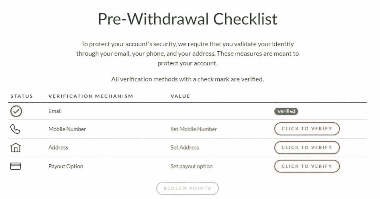380x199 pixels.
Task: Select the Payout Option row label
Action: [x=66, y=166]
